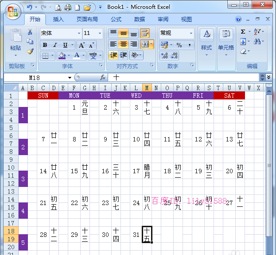Open Print Preview from quick toolbar
This screenshot has width=276, height=255.
tap(58, 8)
